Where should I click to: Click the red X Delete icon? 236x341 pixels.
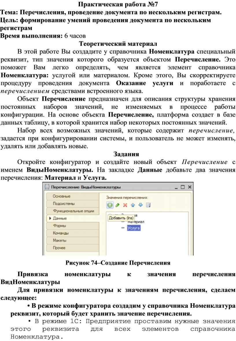[125, 205]
